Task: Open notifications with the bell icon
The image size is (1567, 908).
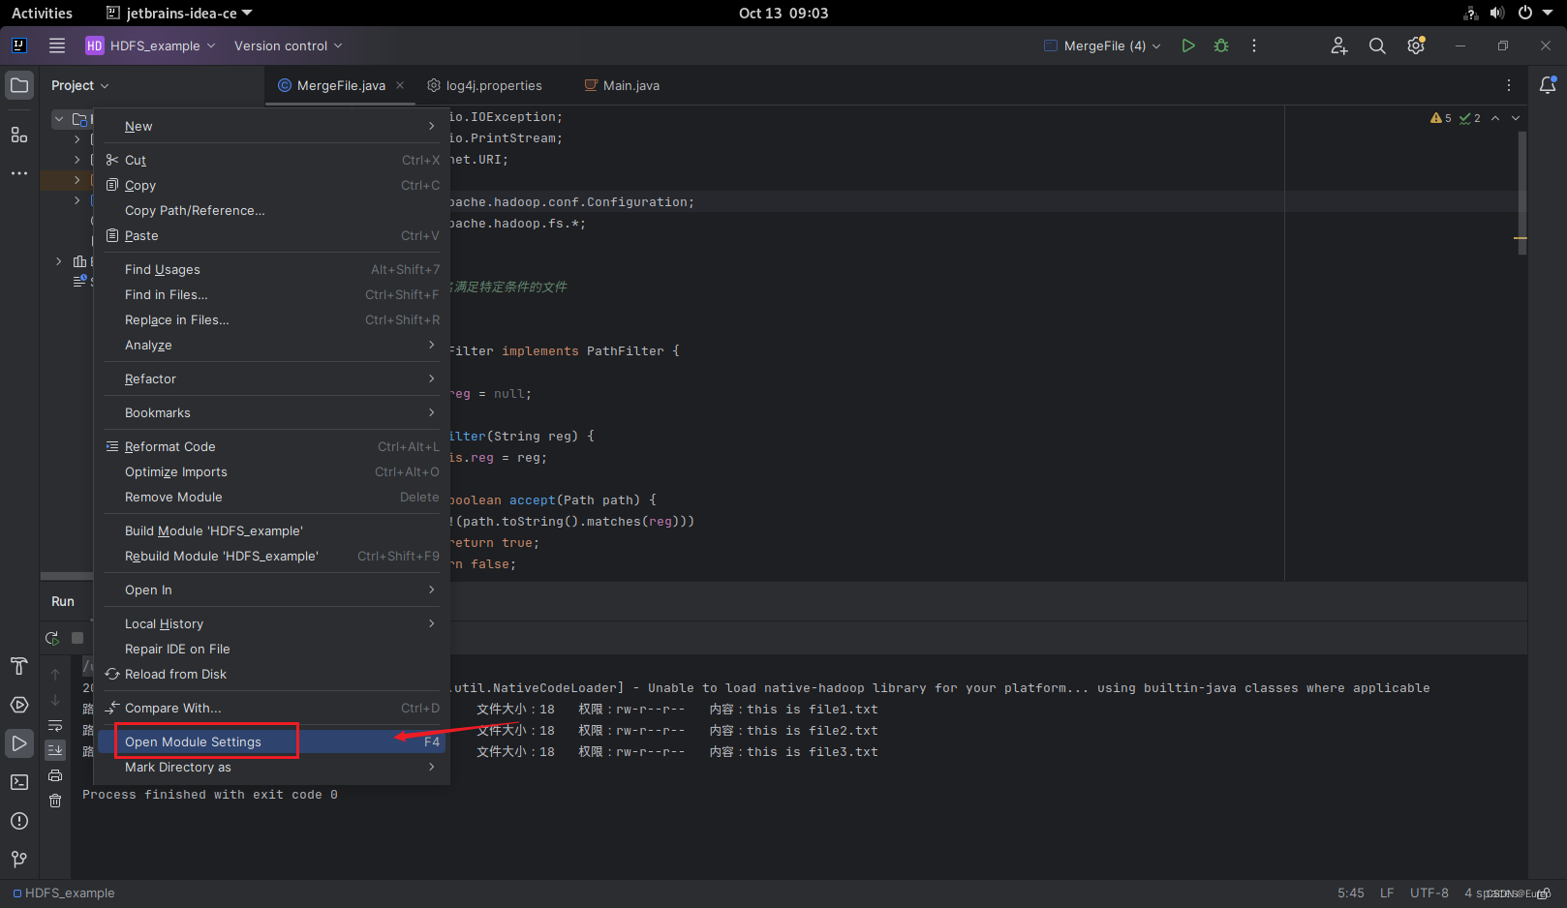Action: (x=1547, y=85)
